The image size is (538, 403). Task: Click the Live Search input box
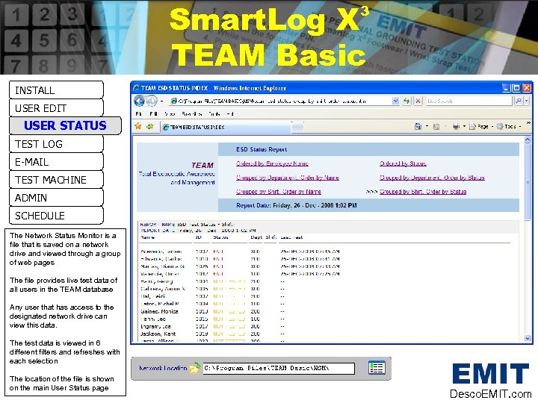[x=469, y=101]
